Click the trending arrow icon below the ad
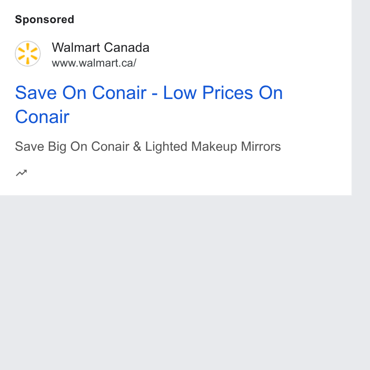 [21, 173]
